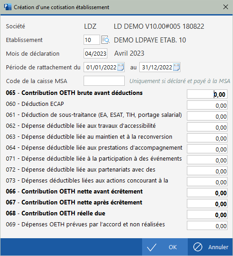Click the Etablissement number field
The height and width of the screenshot is (256, 233).
coord(92,40)
